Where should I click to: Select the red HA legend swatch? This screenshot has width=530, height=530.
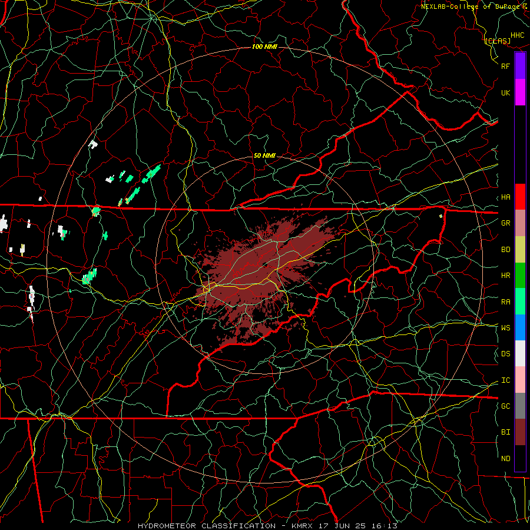click(520, 197)
